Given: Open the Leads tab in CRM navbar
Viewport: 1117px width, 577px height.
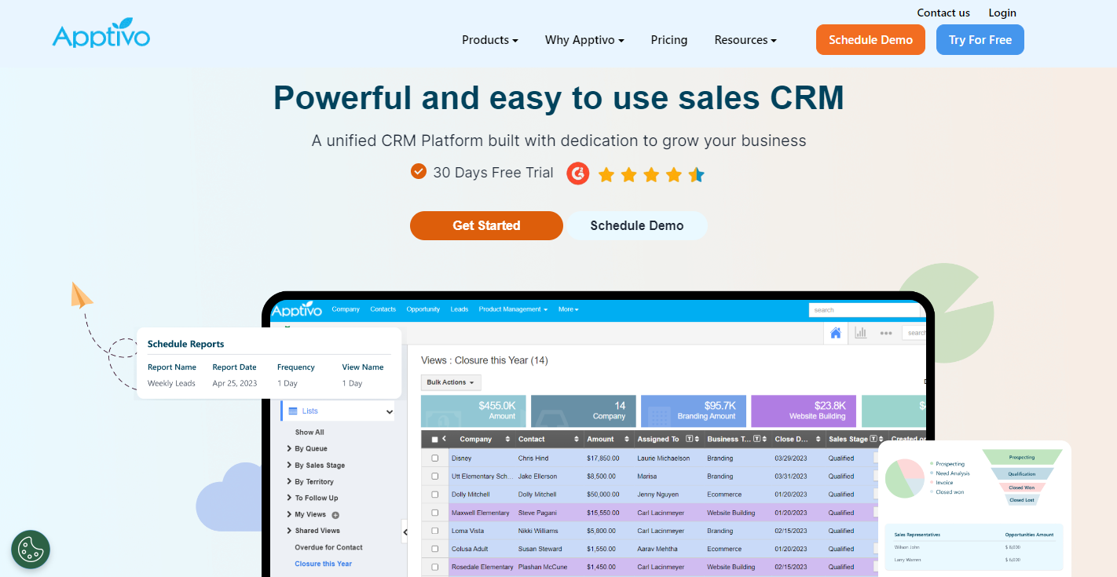Looking at the screenshot, I should [x=460, y=309].
